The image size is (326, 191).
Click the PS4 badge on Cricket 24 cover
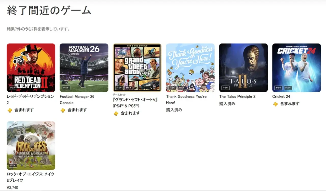288,88
